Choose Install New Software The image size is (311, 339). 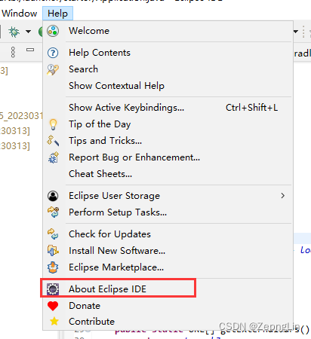[x=168, y=251]
